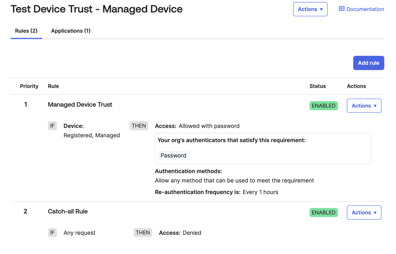Click the Registered, Managed device condition text

coord(91,135)
